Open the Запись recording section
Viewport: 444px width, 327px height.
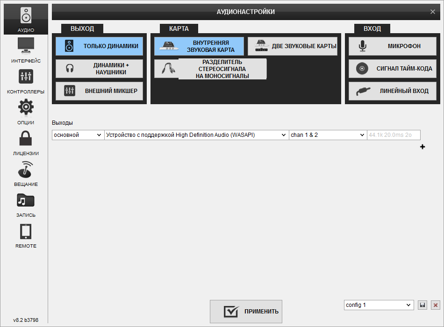click(x=26, y=205)
